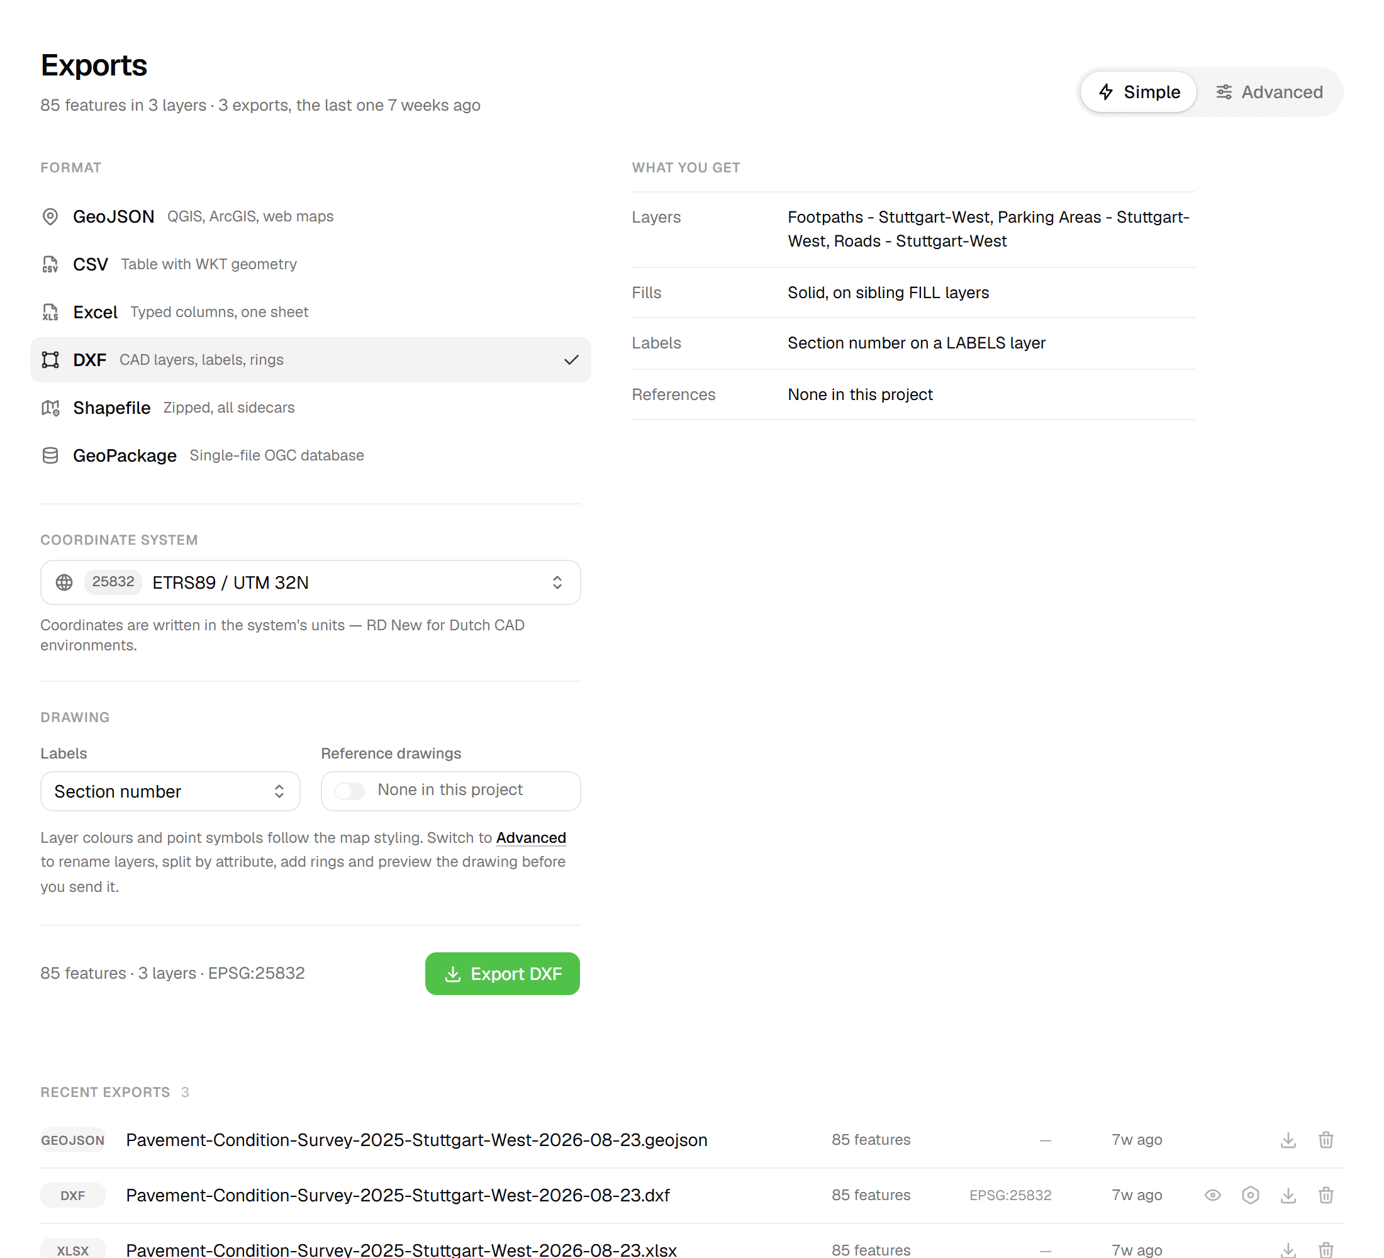Click the GeoPackage database icon
The width and height of the screenshot is (1384, 1258).
50,455
